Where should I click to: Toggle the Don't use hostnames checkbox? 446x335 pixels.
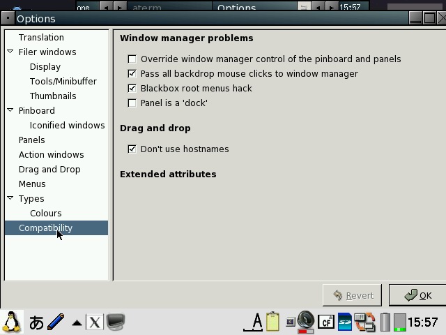132,149
